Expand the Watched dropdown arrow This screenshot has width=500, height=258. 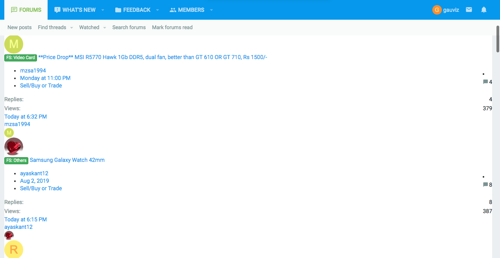pyautogui.click(x=105, y=28)
